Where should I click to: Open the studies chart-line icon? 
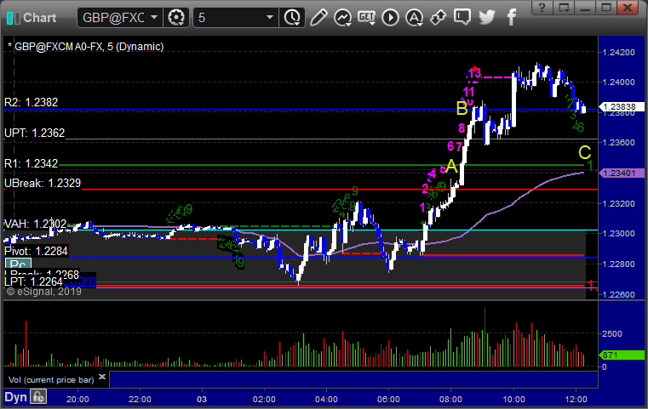click(x=342, y=18)
